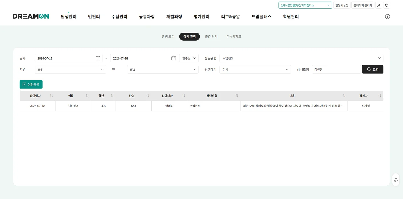Switch to the 출결 관리 tab
The height and width of the screenshot is (199, 403).
[211, 37]
